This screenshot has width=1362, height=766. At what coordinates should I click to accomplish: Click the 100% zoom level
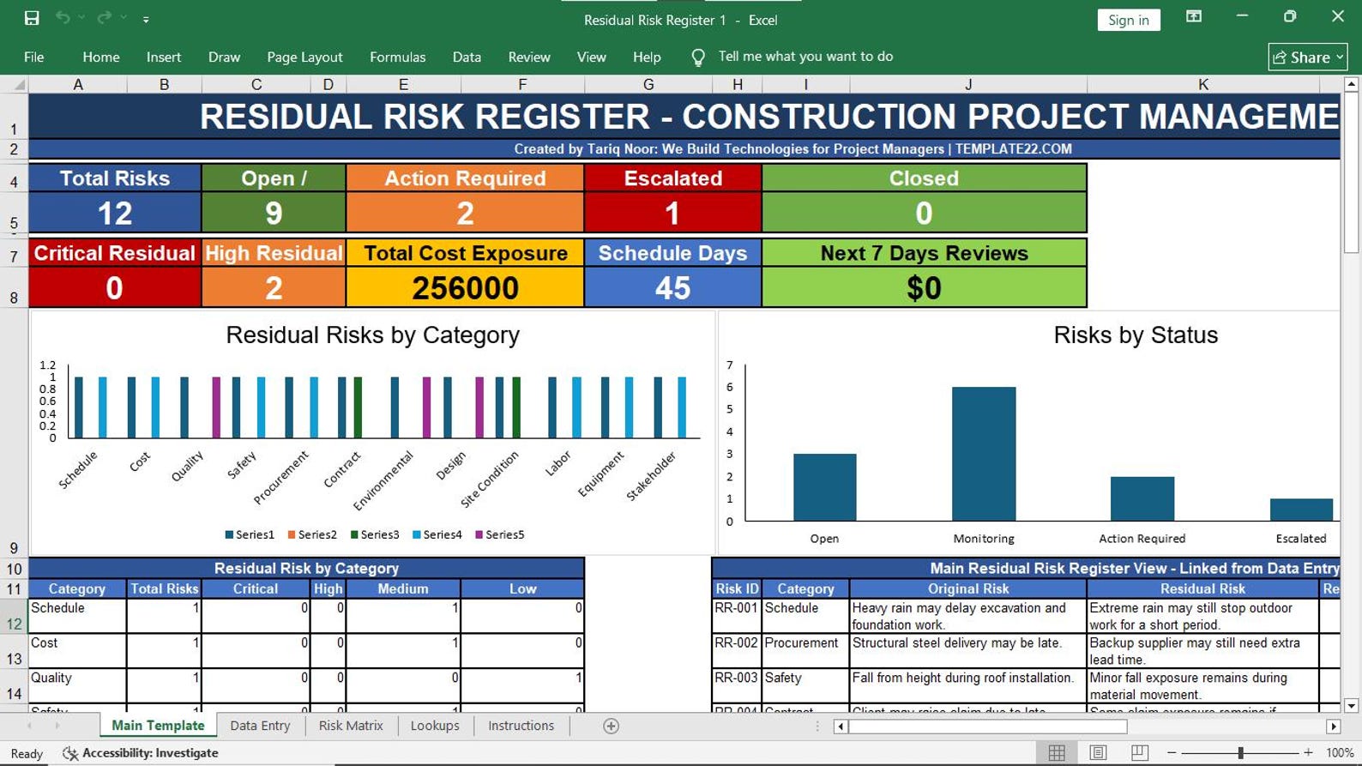point(1340,753)
